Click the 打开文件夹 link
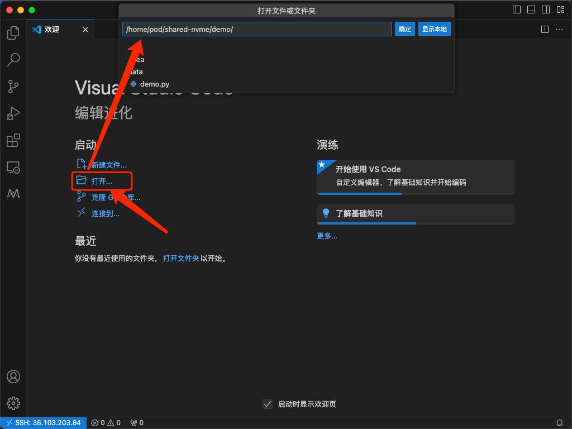This screenshot has width=572, height=429. pyautogui.click(x=181, y=258)
